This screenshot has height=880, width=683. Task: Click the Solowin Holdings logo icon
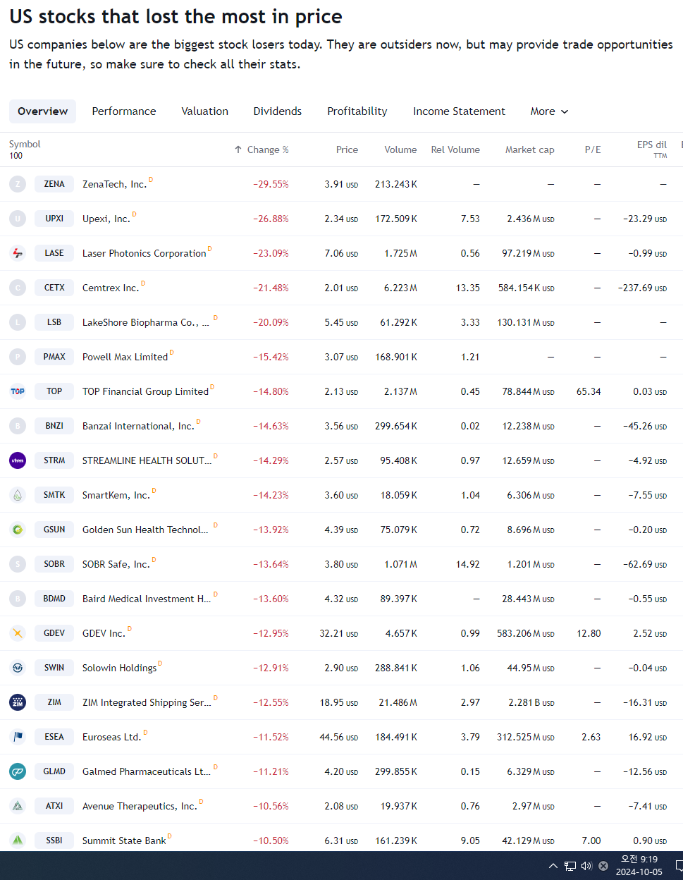point(18,668)
